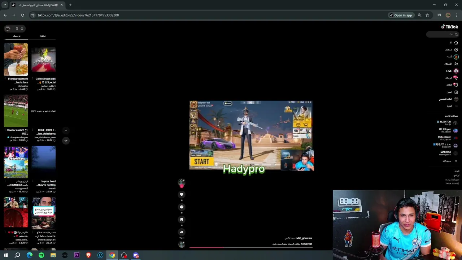Screen dimensions: 462x260
Task: Open Spotify from the taskbar
Action: click(x=41, y=255)
